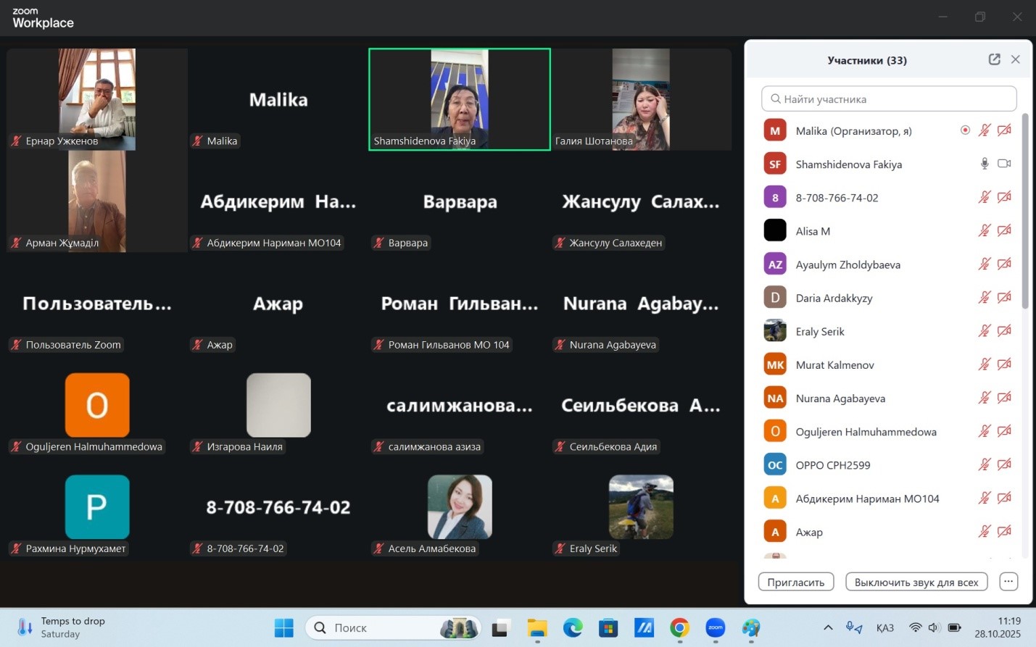Select Shamshidenova Fakiya's active video tile
The height and width of the screenshot is (647, 1036).
click(x=460, y=99)
